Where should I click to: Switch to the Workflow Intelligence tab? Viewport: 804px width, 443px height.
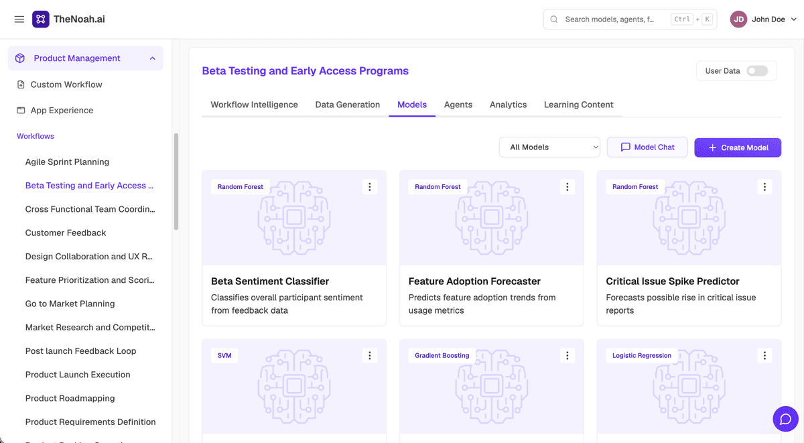tap(254, 105)
